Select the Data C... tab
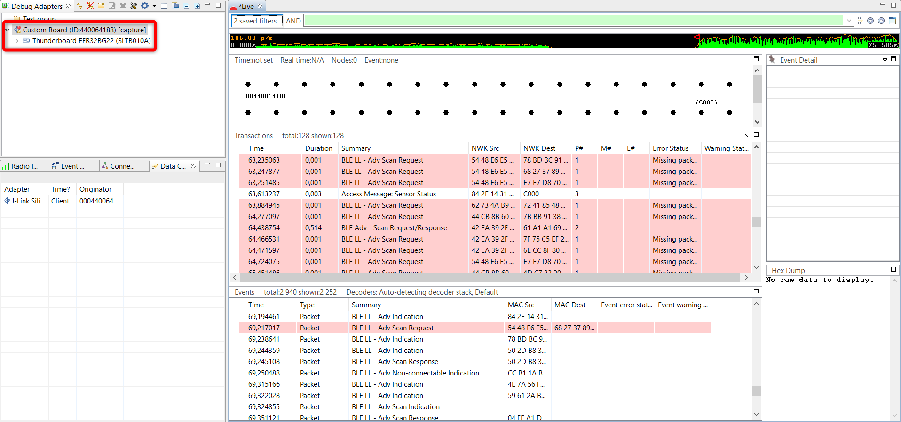The image size is (901, 422). (173, 166)
